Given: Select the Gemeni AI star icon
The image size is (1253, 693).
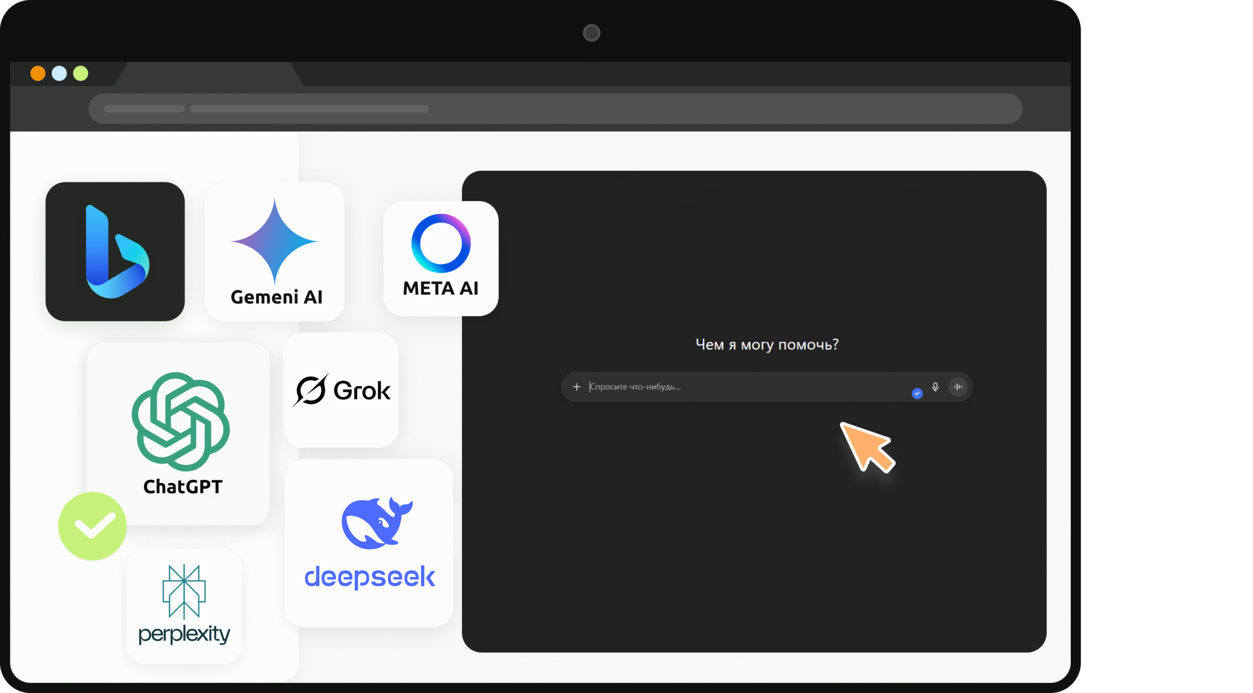Looking at the screenshot, I should (x=275, y=241).
